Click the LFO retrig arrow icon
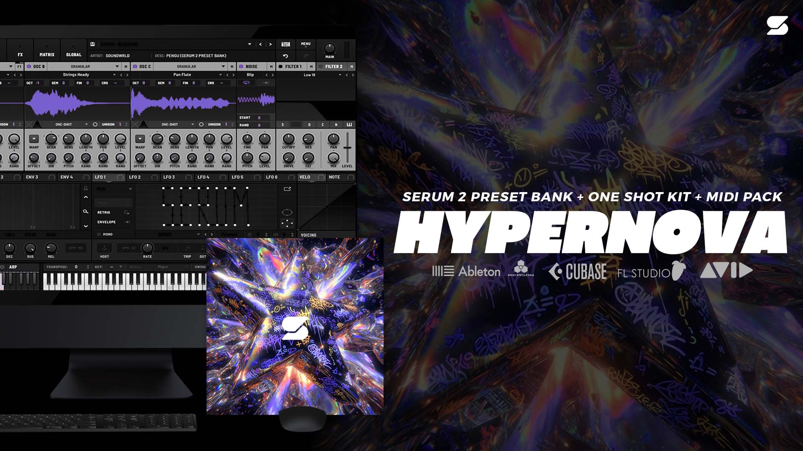Screen dimensions: 803x451 point(126,213)
